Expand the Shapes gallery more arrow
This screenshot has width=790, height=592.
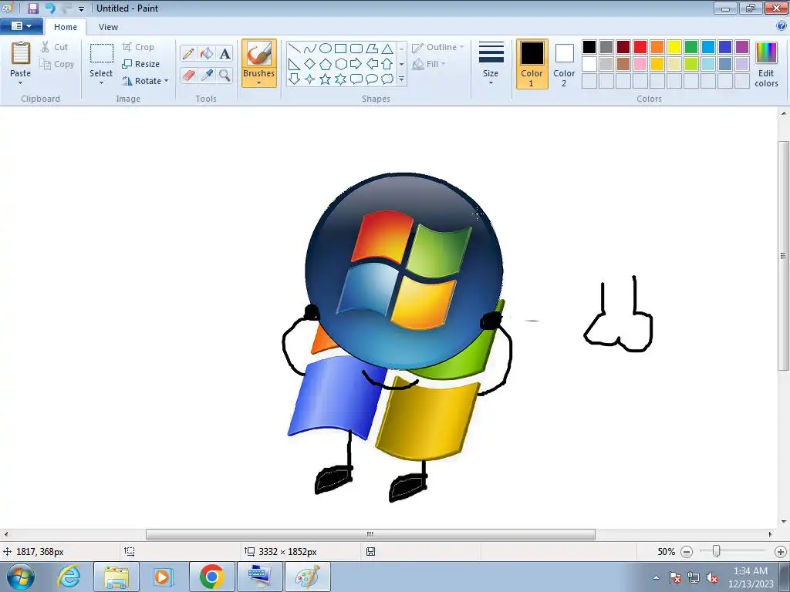point(401,79)
